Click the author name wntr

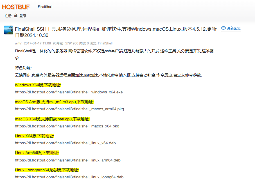[x=18, y=43]
